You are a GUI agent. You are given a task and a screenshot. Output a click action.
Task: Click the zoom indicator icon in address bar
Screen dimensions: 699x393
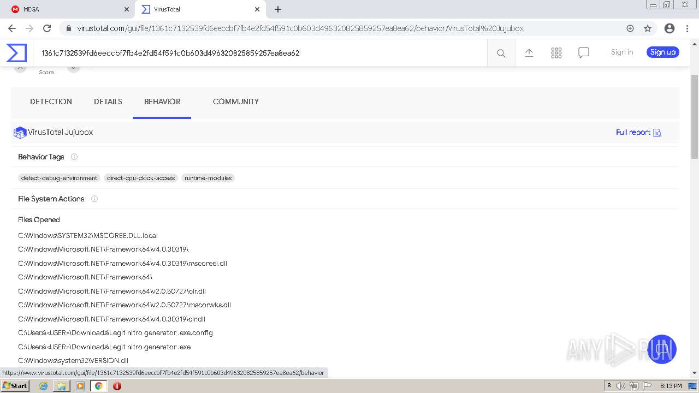(630, 28)
